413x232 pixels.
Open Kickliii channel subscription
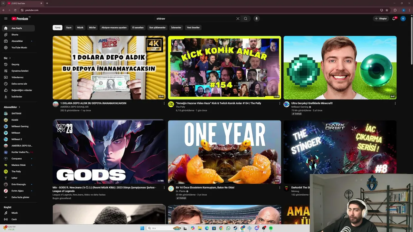[x=19, y=120]
